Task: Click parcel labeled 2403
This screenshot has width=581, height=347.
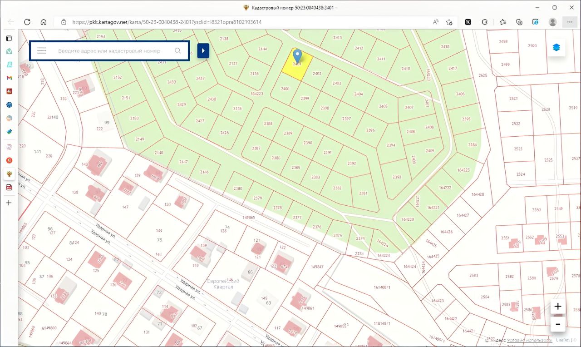Action: pos(336,83)
